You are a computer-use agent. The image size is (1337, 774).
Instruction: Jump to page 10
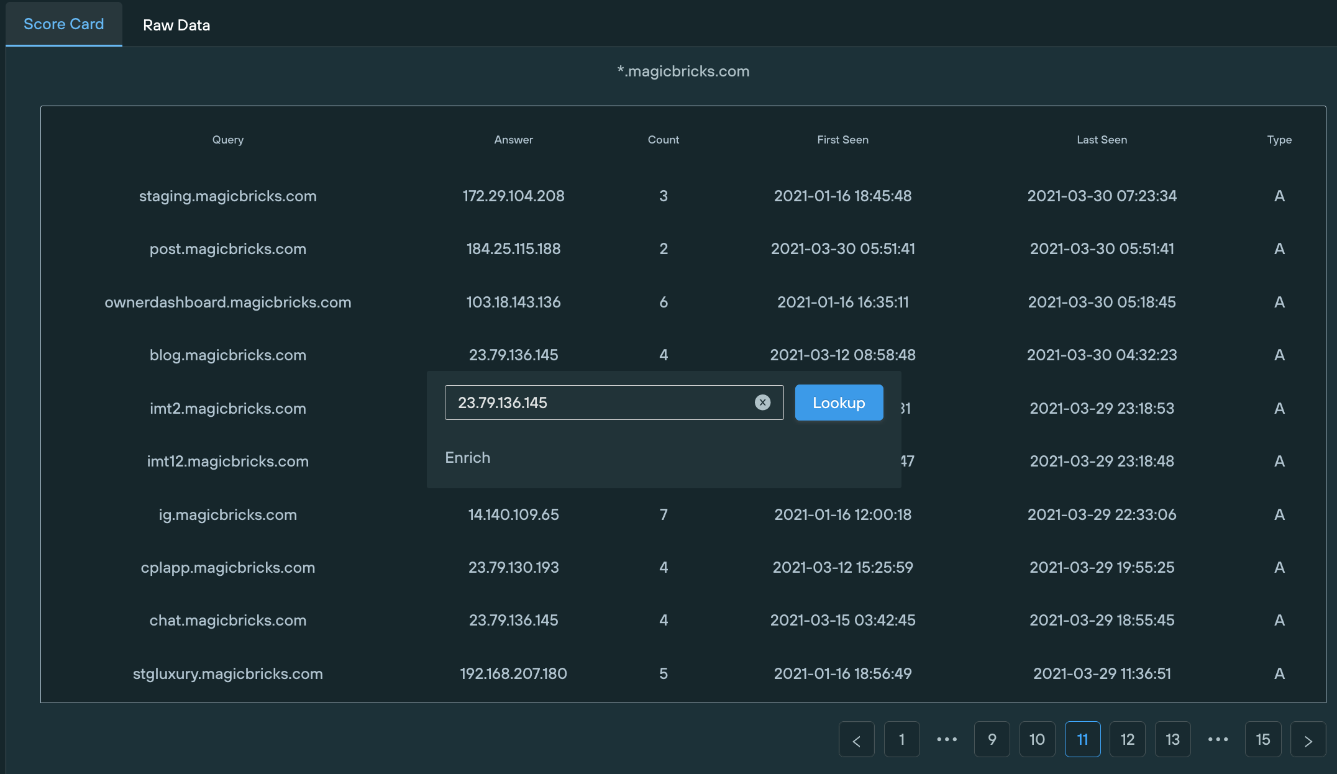click(1037, 739)
